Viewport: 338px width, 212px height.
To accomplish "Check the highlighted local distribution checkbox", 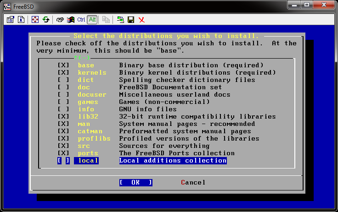I will (63, 161).
